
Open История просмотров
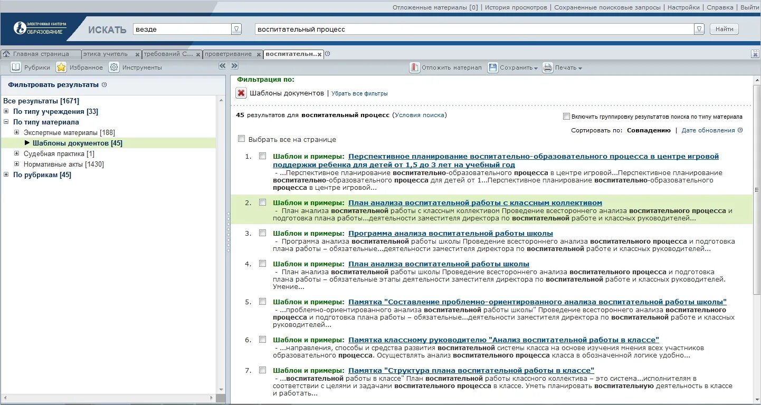point(517,7)
